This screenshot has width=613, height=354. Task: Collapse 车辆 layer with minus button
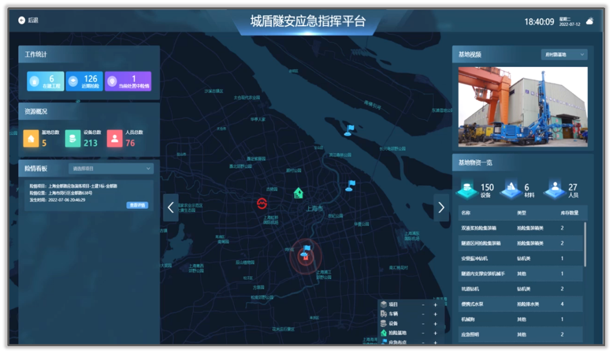tap(423, 314)
